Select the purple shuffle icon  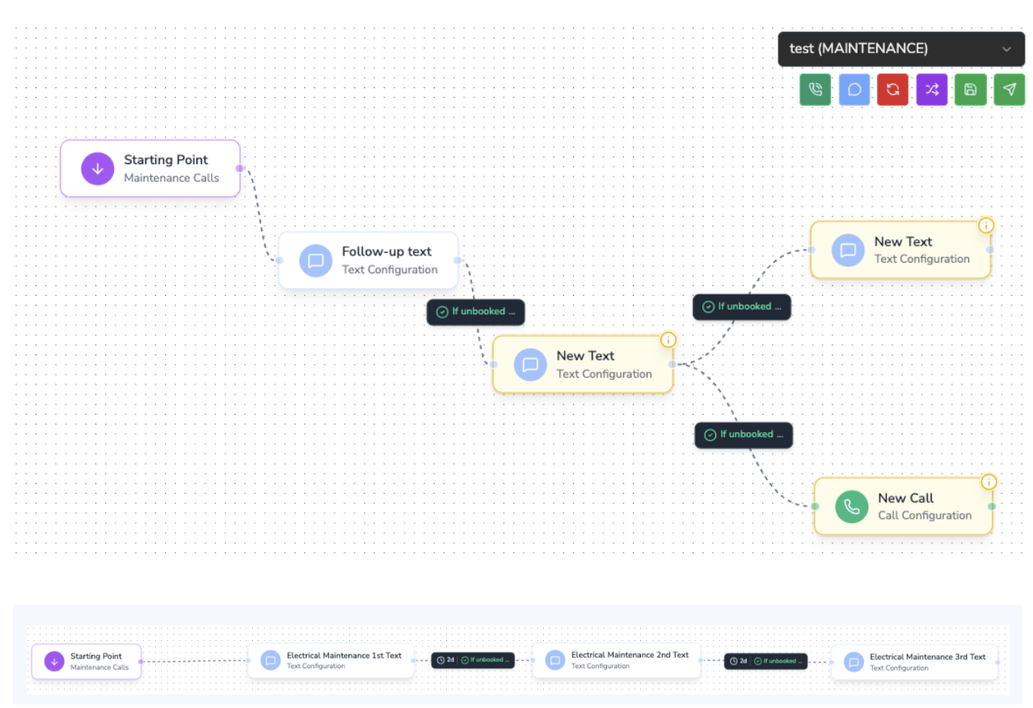[931, 89]
